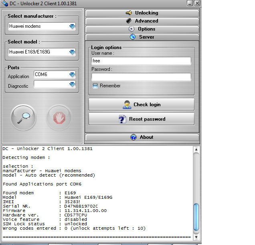Click the magnifying glass detect modem button

[x=23, y=117]
